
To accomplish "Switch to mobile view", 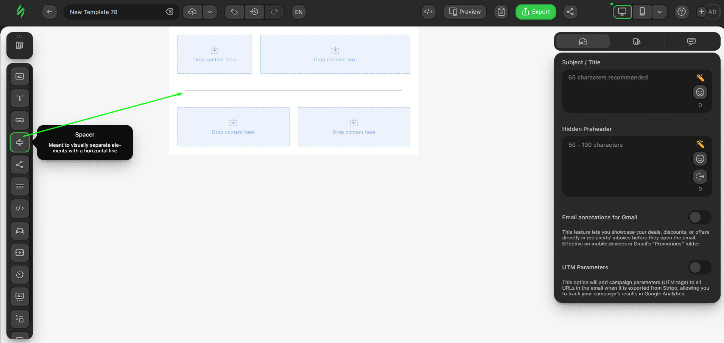I will pos(642,12).
